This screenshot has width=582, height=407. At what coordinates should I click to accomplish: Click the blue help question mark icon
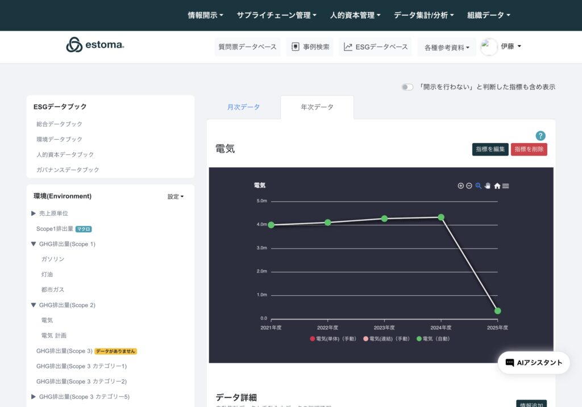pos(541,136)
